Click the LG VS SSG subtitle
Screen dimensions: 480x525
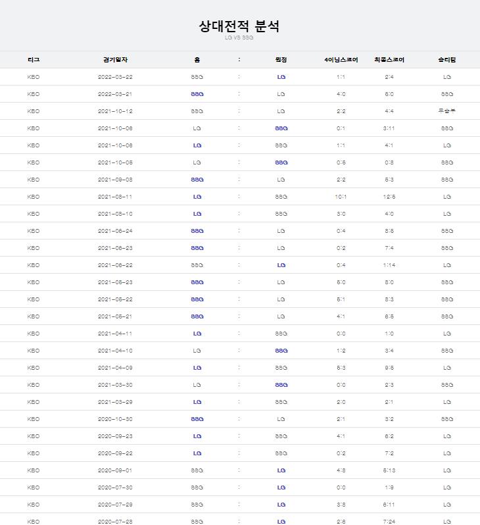tap(239, 37)
